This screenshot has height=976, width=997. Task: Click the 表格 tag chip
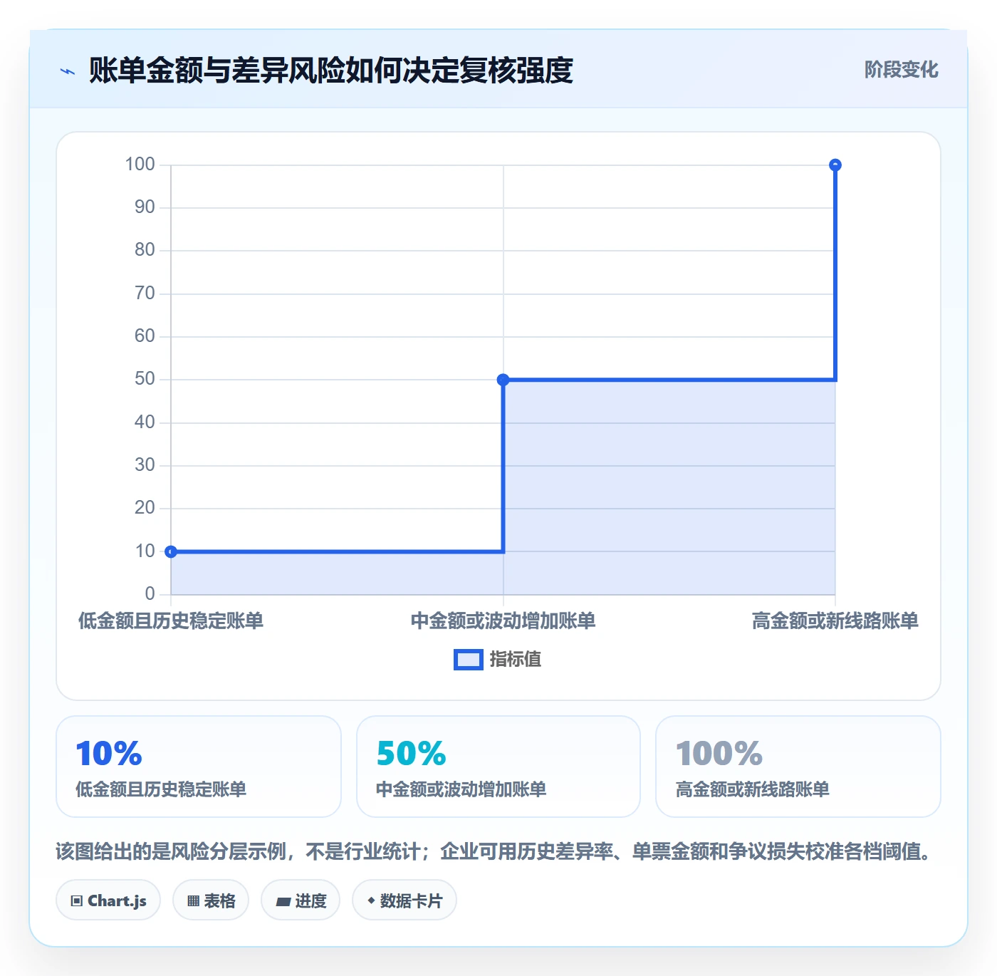pyautogui.click(x=211, y=900)
